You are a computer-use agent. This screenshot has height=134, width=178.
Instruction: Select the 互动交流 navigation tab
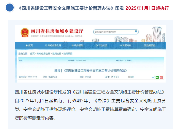pyautogui.click(x=101, y=45)
